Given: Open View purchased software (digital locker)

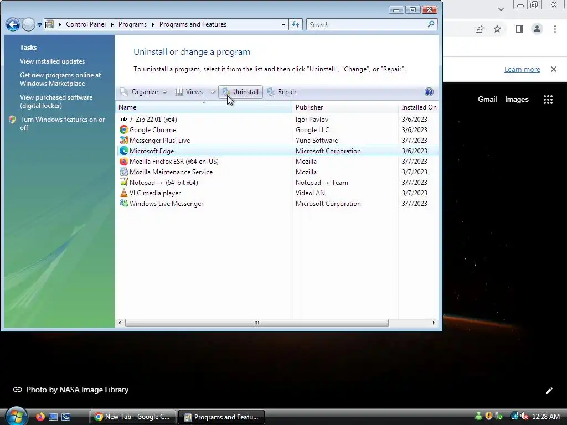Looking at the screenshot, I should 56,102.
